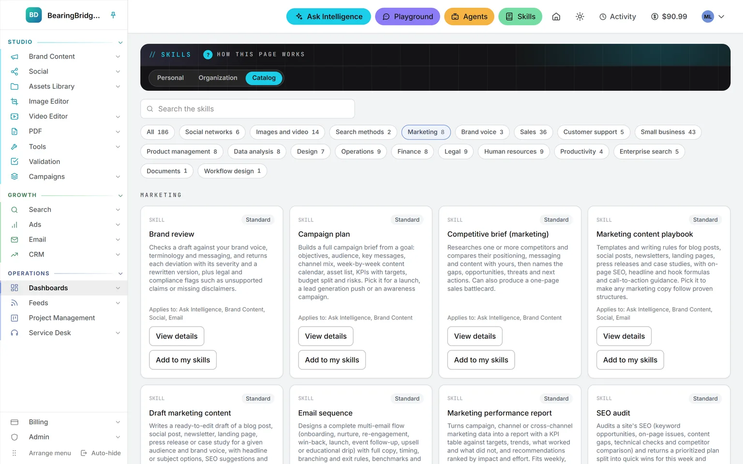Expand the Billing submenu chevron
This screenshot has height=464, width=743.
coord(118,422)
